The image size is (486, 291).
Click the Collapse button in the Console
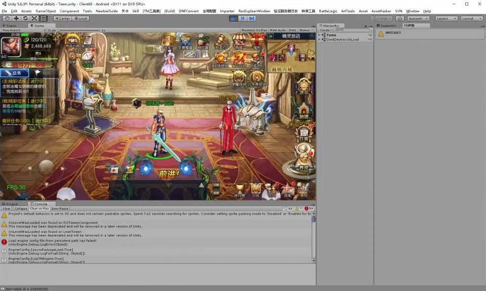[x=21, y=208]
